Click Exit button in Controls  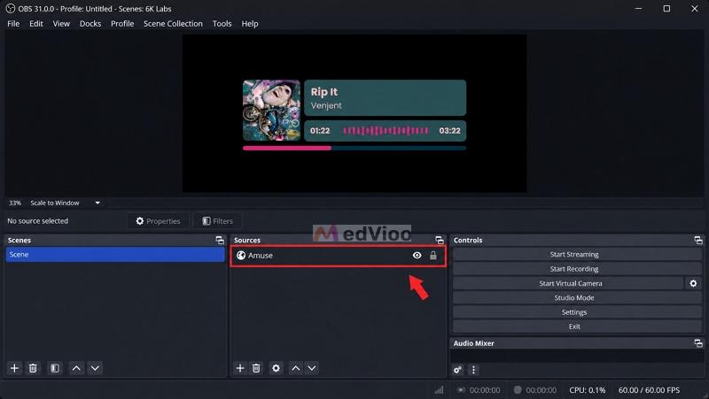(578, 326)
